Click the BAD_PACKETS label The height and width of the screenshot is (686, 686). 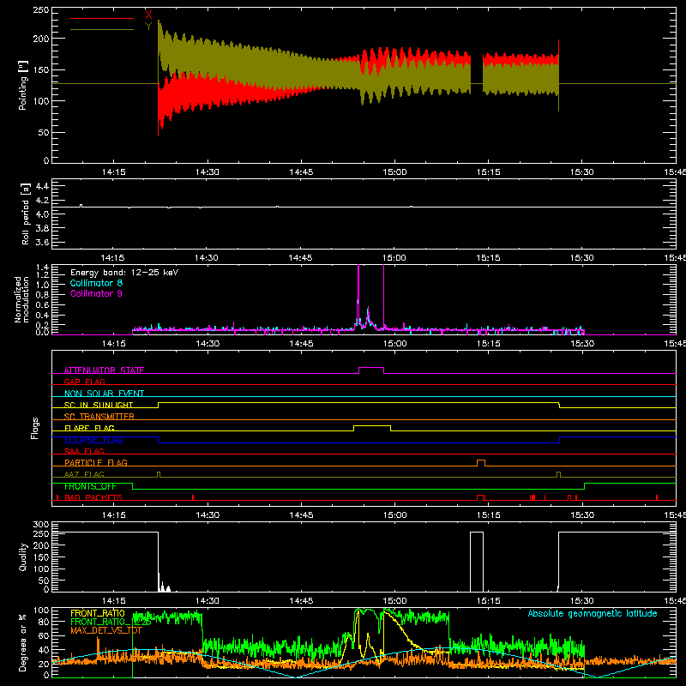[93, 497]
